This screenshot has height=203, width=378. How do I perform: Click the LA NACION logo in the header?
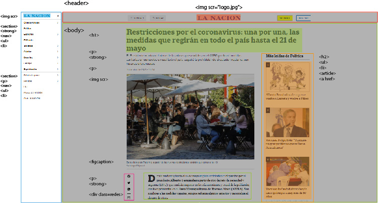tap(218, 18)
